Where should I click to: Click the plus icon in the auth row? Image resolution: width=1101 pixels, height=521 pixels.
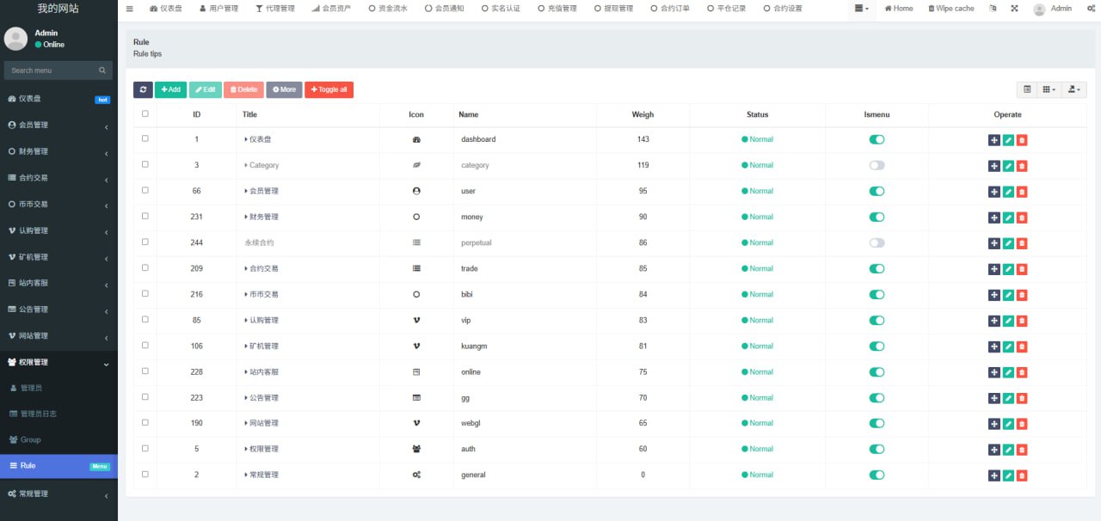click(x=994, y=450)
